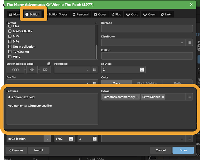Open the release date calendar picker icon

(49, 64)
